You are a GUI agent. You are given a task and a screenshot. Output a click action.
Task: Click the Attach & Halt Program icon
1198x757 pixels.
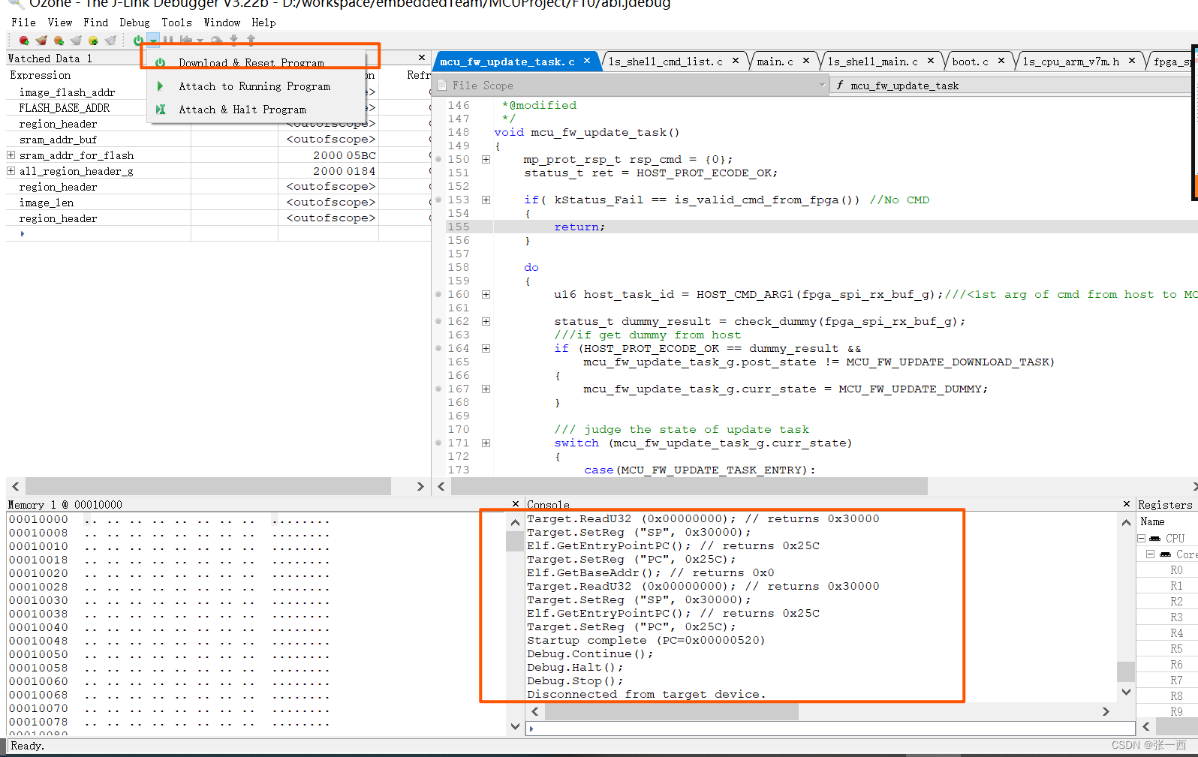coord(160,110)
